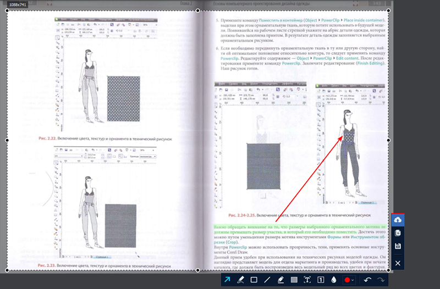This screenshot has width=440, height=289.
Task: Select the filled gray rectangle tool
Action: tap(294, 280)
